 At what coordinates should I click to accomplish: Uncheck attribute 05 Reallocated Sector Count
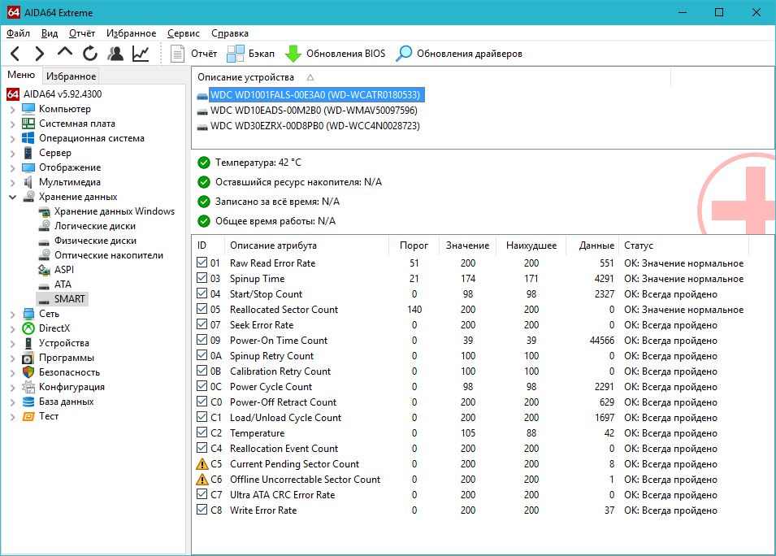[202, 308]
